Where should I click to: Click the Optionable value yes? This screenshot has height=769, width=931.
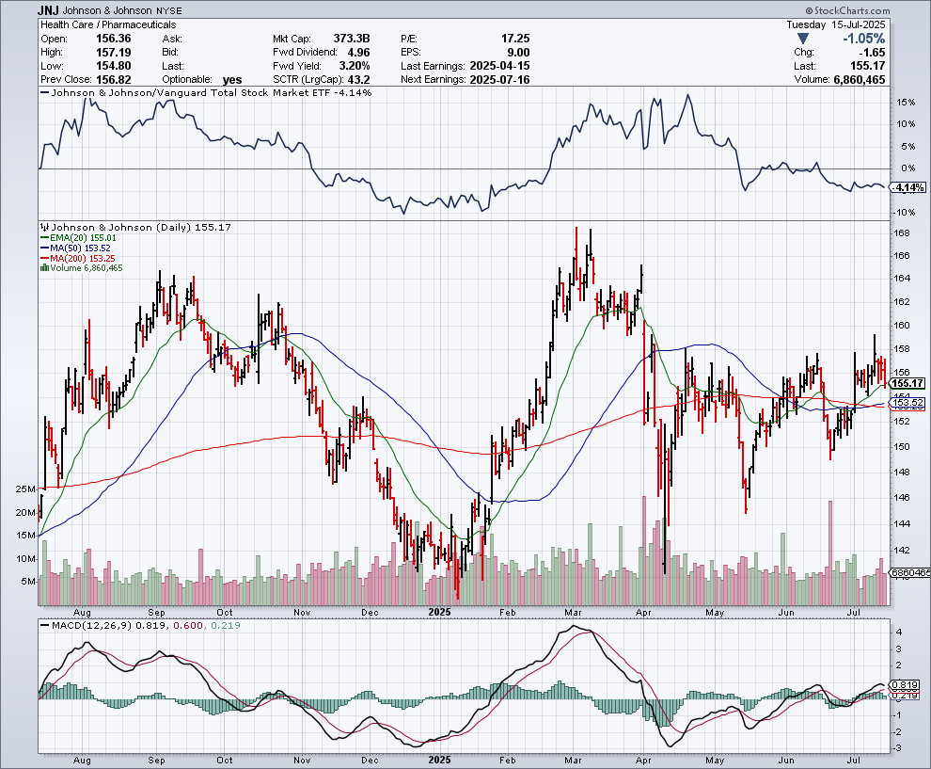(232, 80)
